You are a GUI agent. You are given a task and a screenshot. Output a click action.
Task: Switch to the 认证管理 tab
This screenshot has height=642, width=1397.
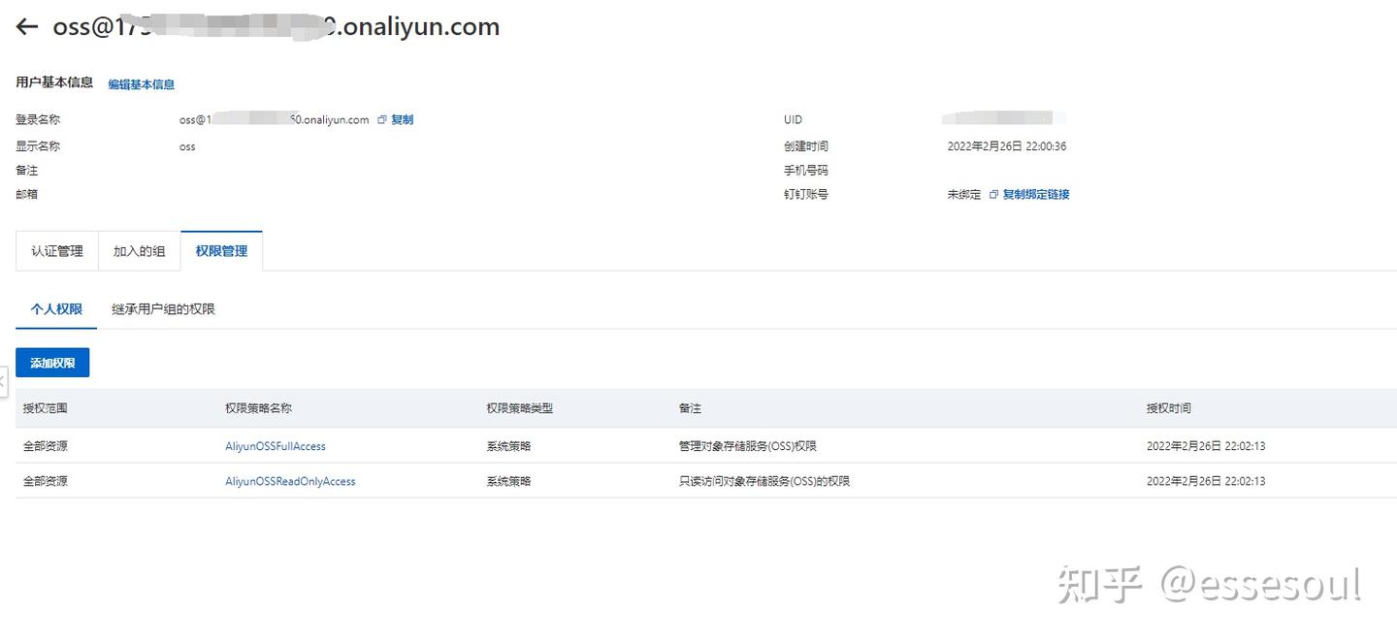tap(57, 250)
